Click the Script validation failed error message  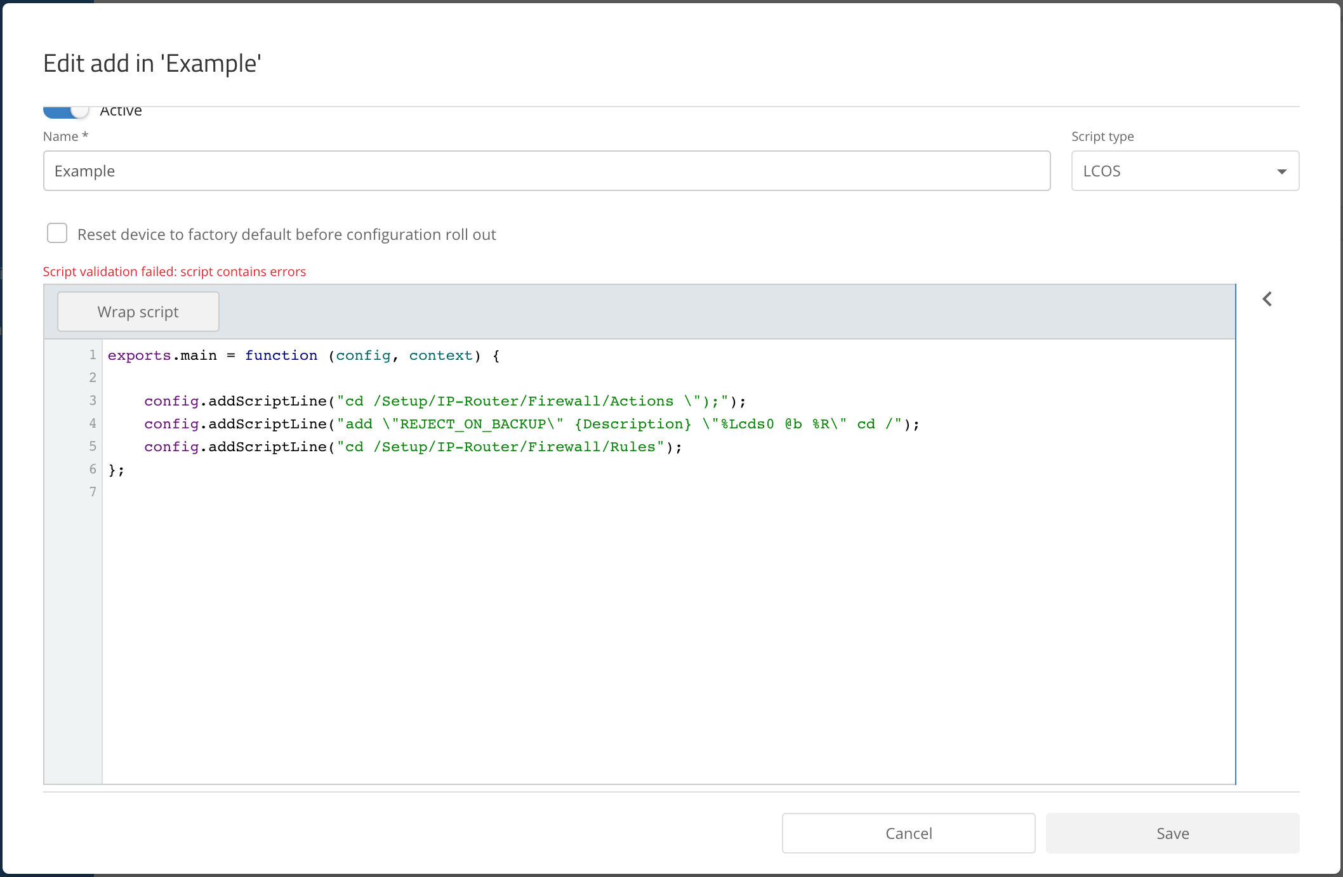click(x=174, y=272)
